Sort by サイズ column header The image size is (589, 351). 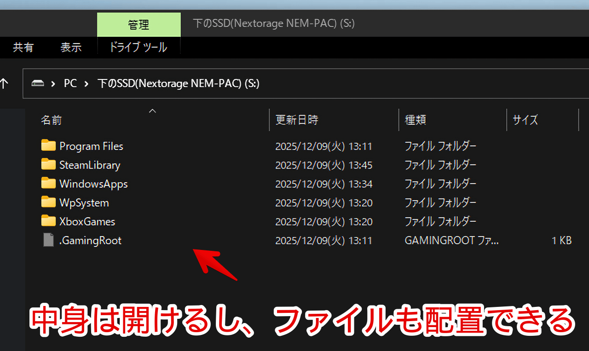coord(525,120)
